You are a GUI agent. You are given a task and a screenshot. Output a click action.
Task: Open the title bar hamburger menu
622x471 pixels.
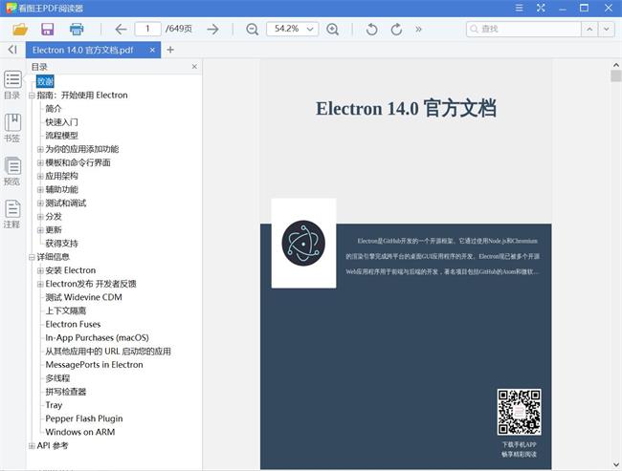(x=519, y=8)
